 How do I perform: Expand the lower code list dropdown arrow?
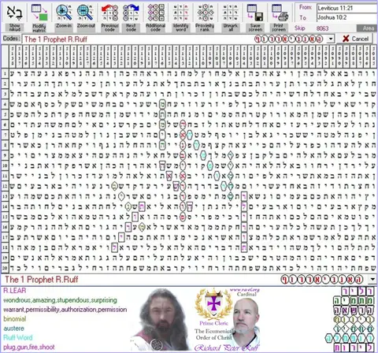pos(372,279)
